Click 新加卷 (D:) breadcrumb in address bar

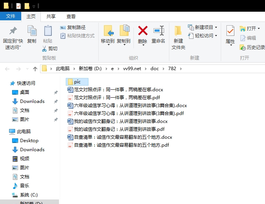tap(90, 69)
